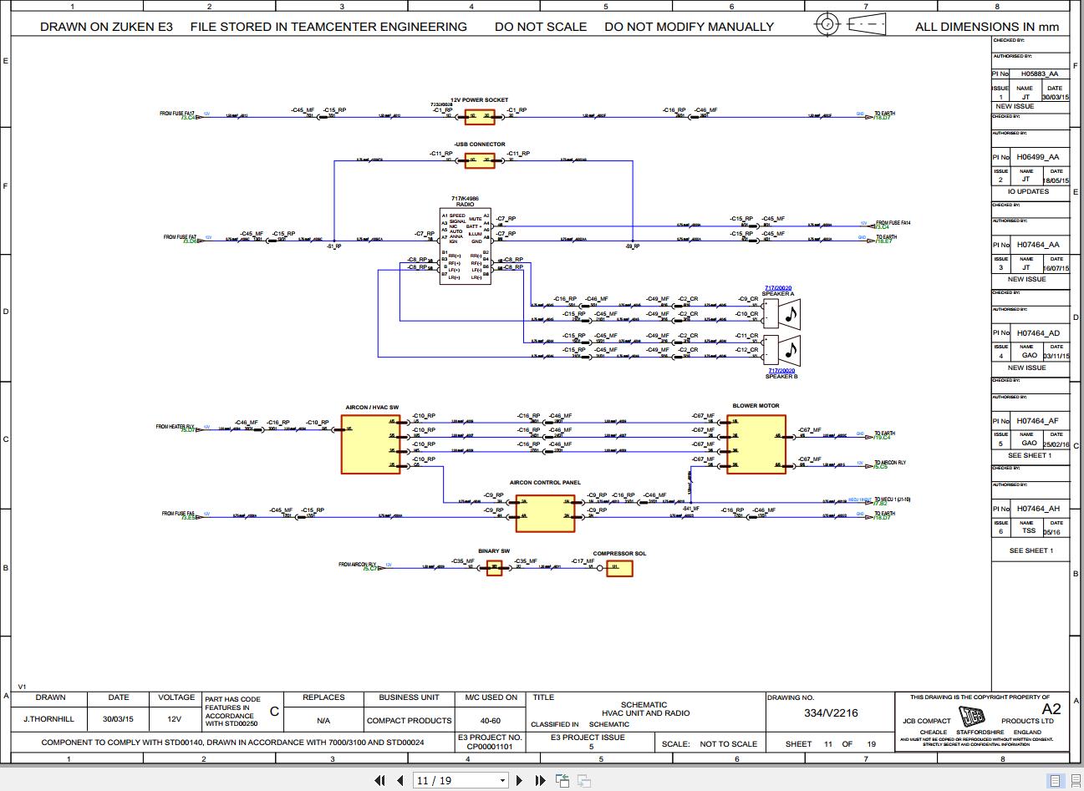Viewport: 1084px width, 791px height.
Task: Click the drawing number '334/V2216'
Action: tap(831, 712)
